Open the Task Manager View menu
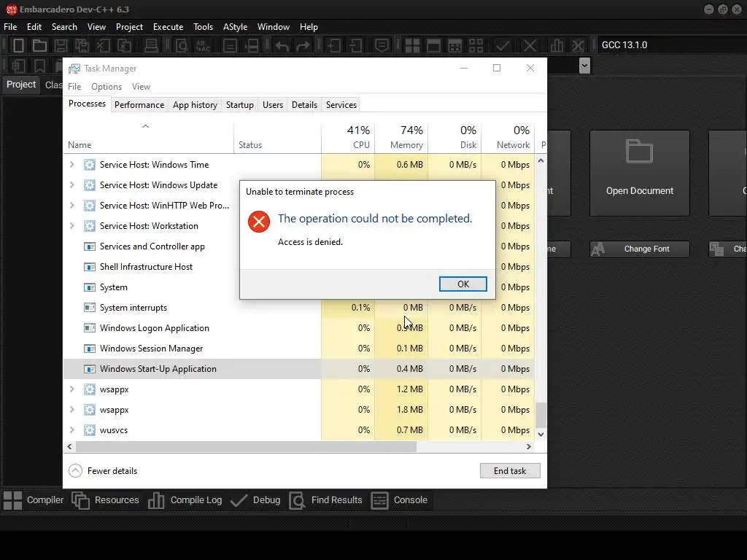Screen dimensions: 747x560 [141, 87]
